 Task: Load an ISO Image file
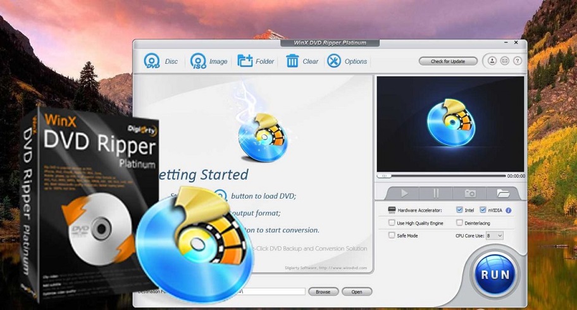point(209,61)
